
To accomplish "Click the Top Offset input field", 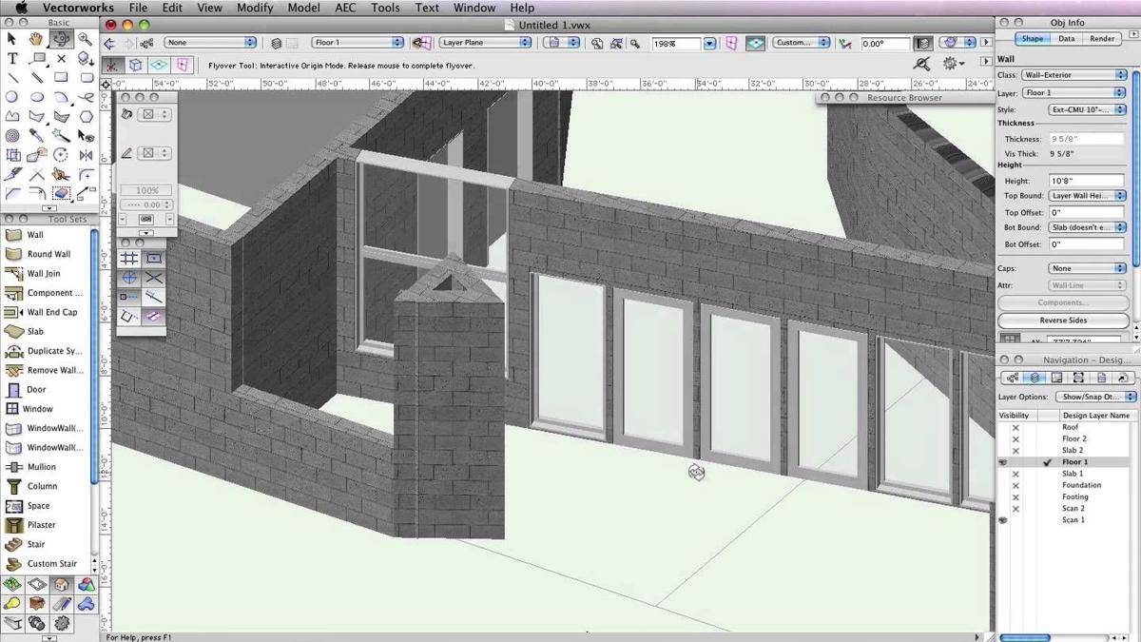I will pyautogui.click(x=1086, y=213).
